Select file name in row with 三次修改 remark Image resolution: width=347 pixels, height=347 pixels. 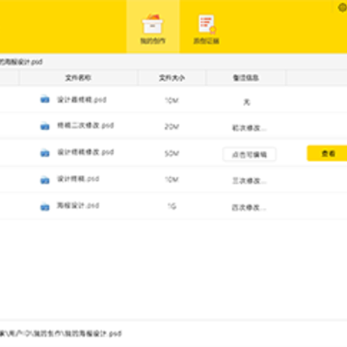pyautogui.click(x=78, y=178)
